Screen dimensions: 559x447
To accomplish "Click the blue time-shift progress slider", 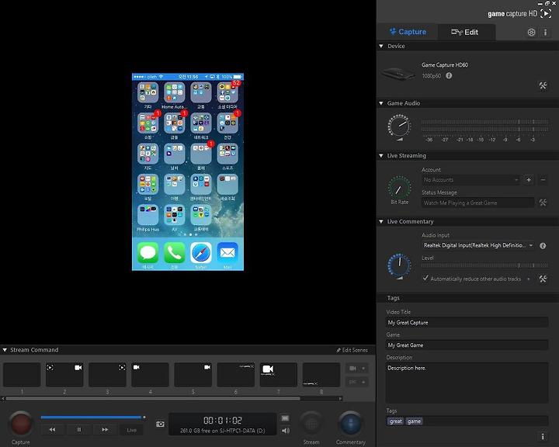I will click(92, 417).
